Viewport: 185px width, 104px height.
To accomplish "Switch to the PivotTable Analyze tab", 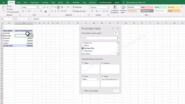I will pyautogui.click(x=105, y=3).
